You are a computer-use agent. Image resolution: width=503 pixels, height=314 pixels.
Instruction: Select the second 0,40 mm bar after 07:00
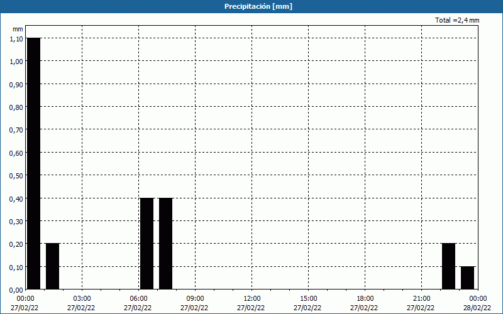click(166, 244)
